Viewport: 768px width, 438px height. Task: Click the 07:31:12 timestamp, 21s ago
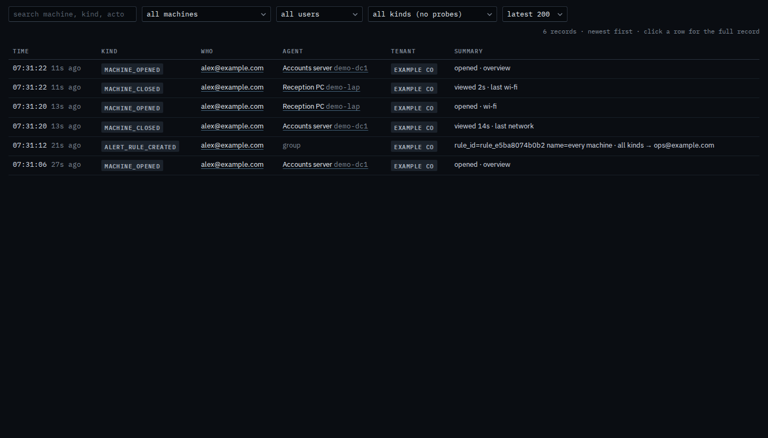point(47,145)
